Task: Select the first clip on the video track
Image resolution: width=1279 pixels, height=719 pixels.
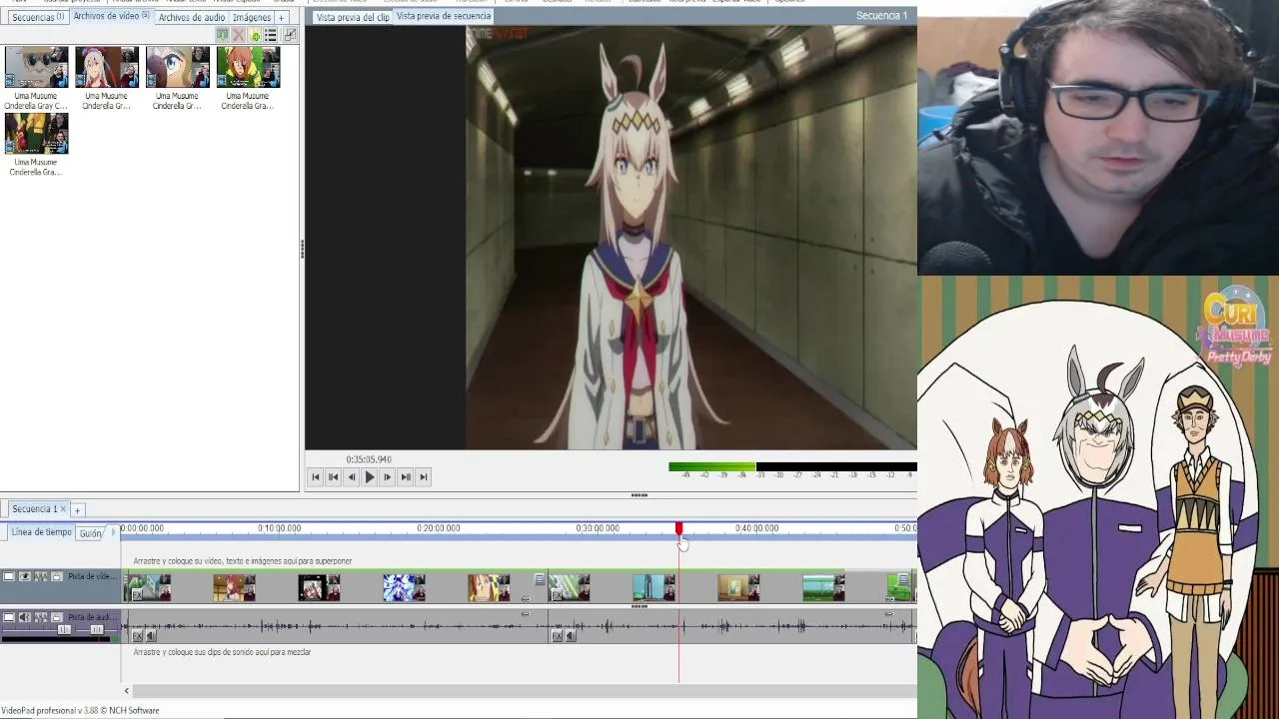Action: coord(148,587)
